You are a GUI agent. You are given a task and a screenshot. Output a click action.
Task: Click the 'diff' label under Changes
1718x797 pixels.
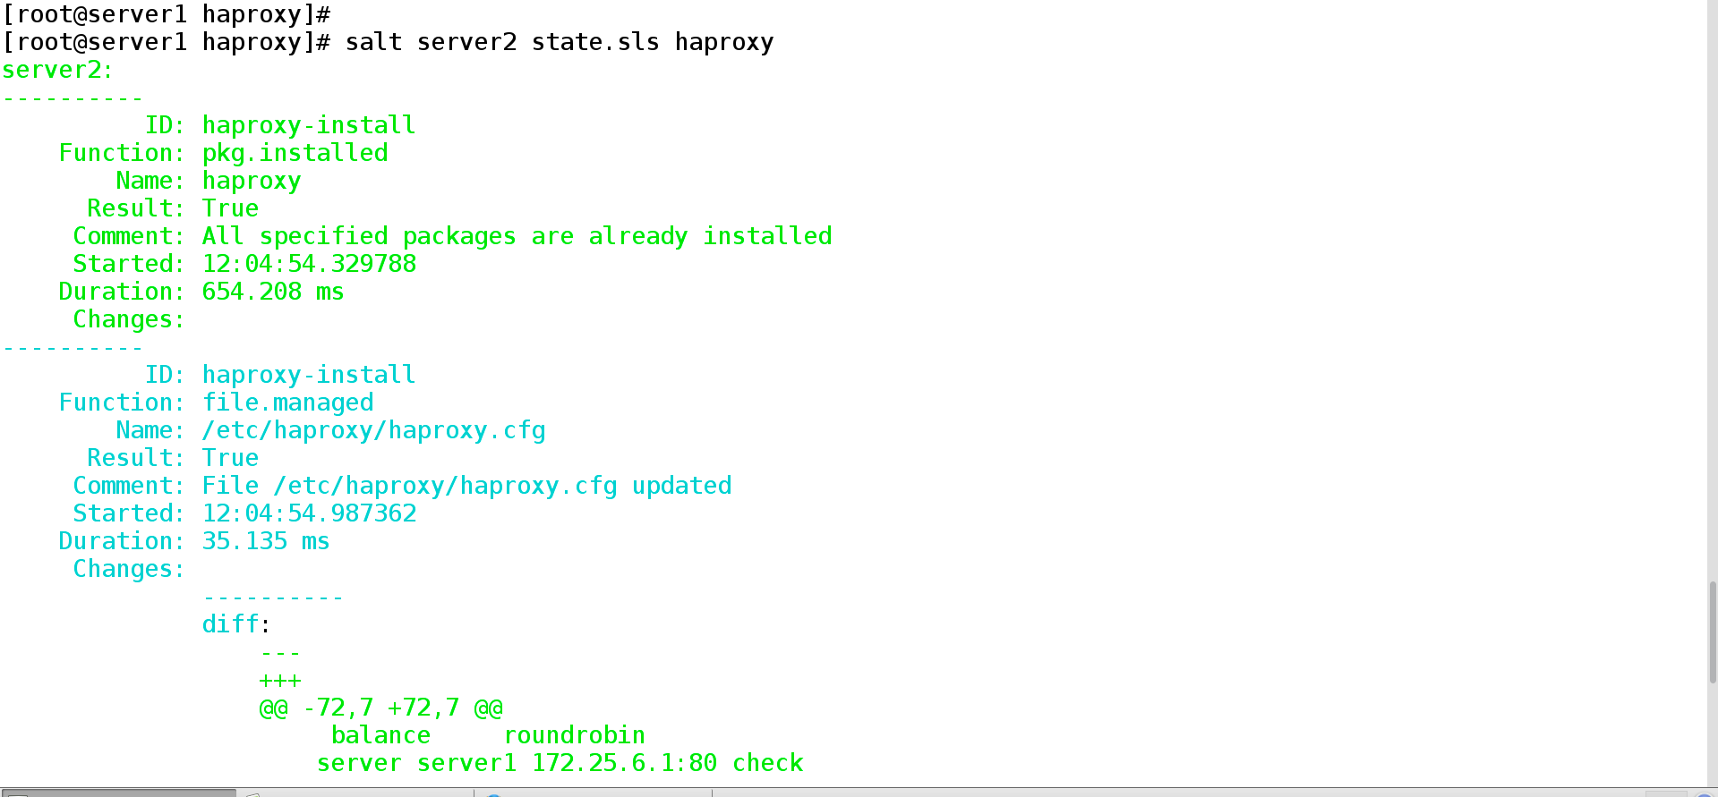click(x=230, y=624)
